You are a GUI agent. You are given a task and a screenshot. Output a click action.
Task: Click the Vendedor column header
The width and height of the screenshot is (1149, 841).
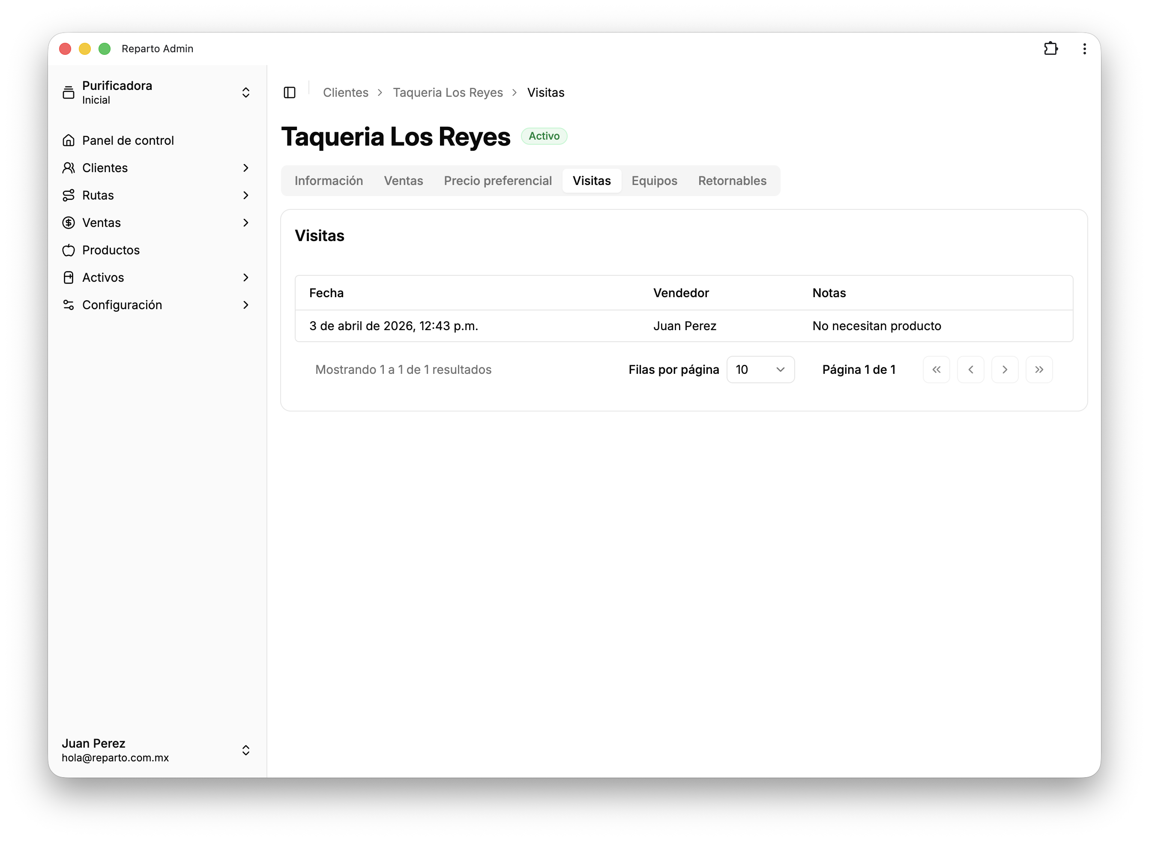click(681, 293)
